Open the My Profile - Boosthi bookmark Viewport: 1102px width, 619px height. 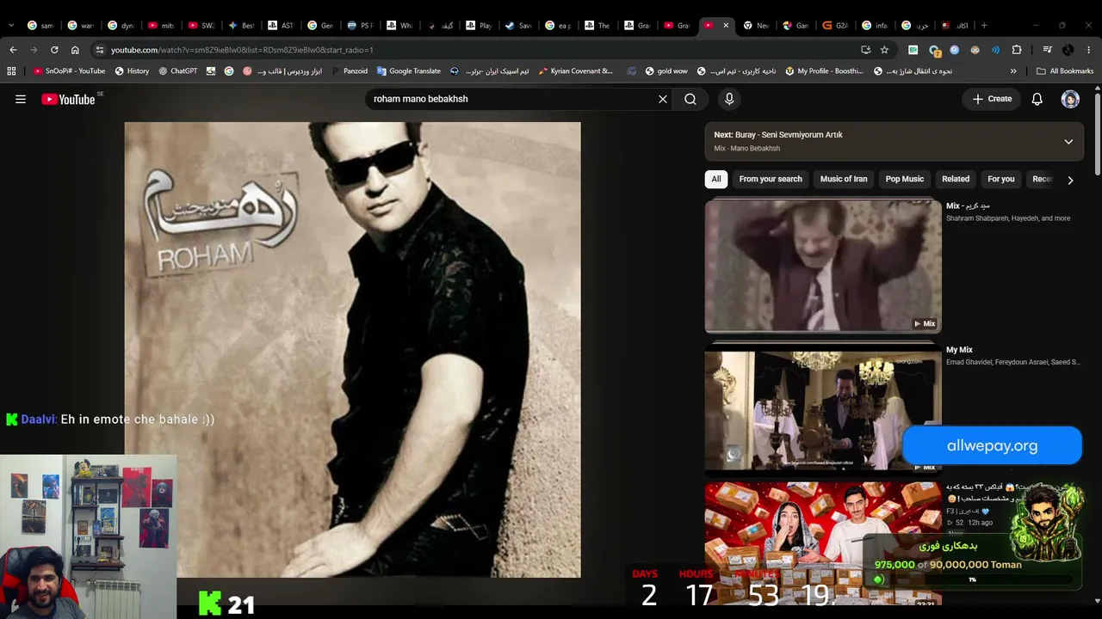coord(824,71)
